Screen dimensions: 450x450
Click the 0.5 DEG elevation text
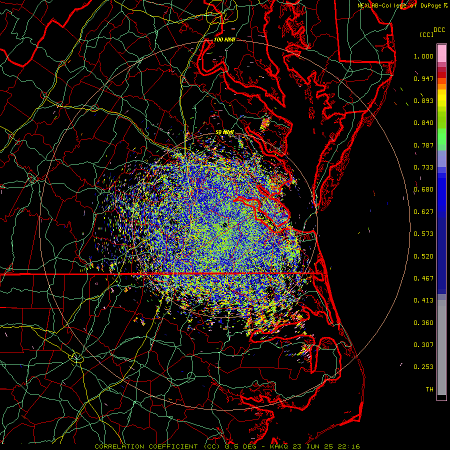(x=240, y=446)
